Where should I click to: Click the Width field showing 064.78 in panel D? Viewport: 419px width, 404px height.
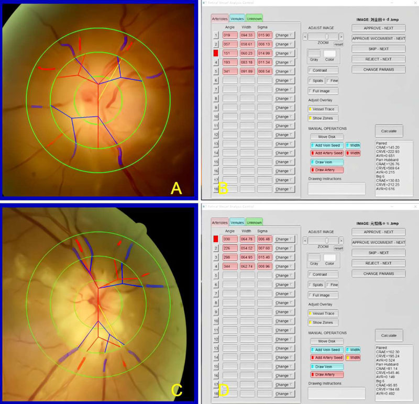(x=247, y=239)
